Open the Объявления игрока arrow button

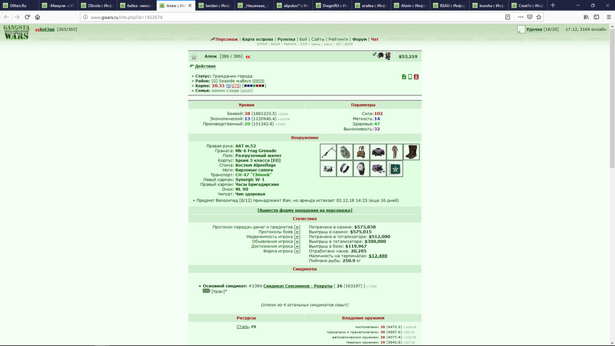(x=297, y=241)
